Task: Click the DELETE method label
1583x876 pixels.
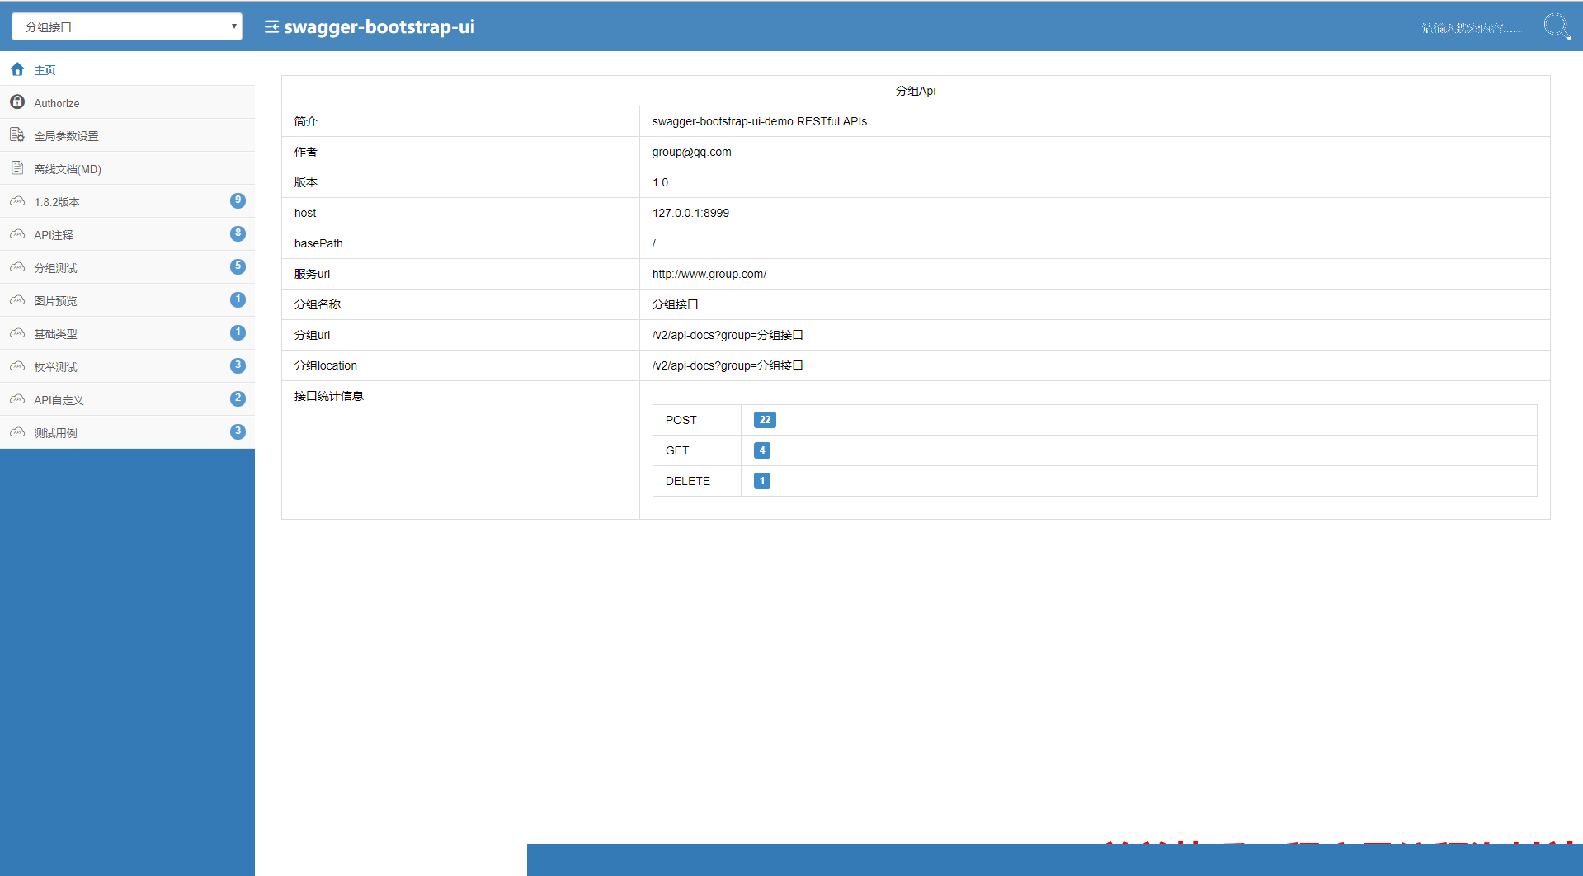Action: tap(688, 481)
